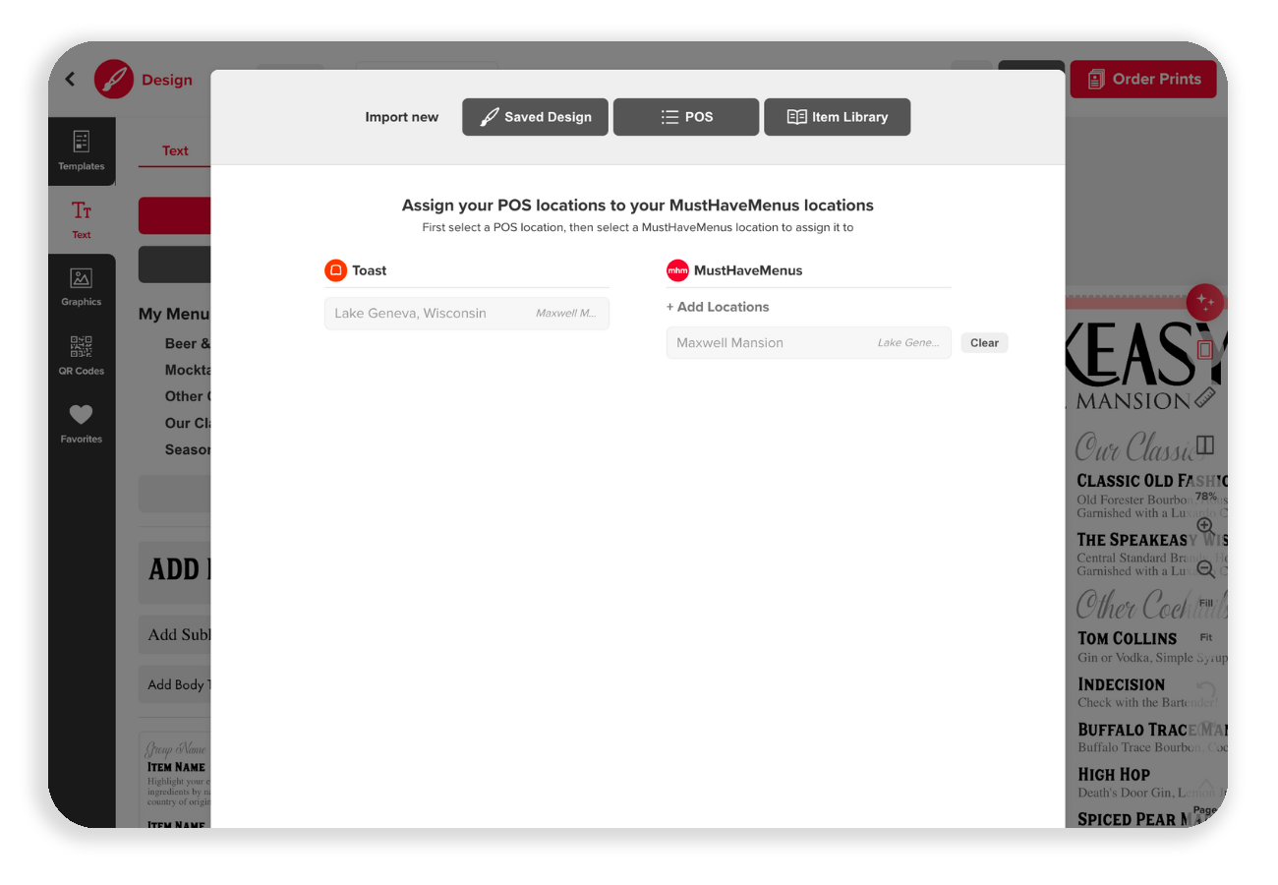Click the Page control at bottom right
1278x885 pixels.
[x=1205, y=810]
